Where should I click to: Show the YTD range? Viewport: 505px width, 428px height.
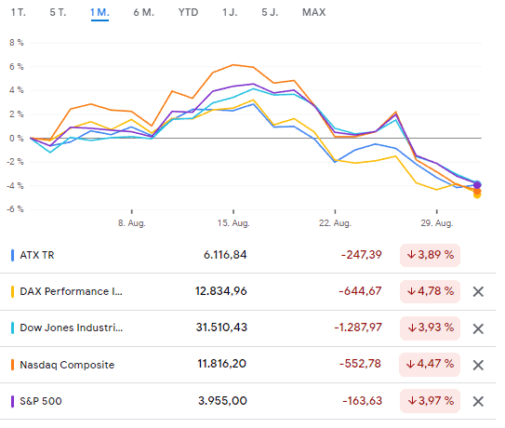point(189,12)
